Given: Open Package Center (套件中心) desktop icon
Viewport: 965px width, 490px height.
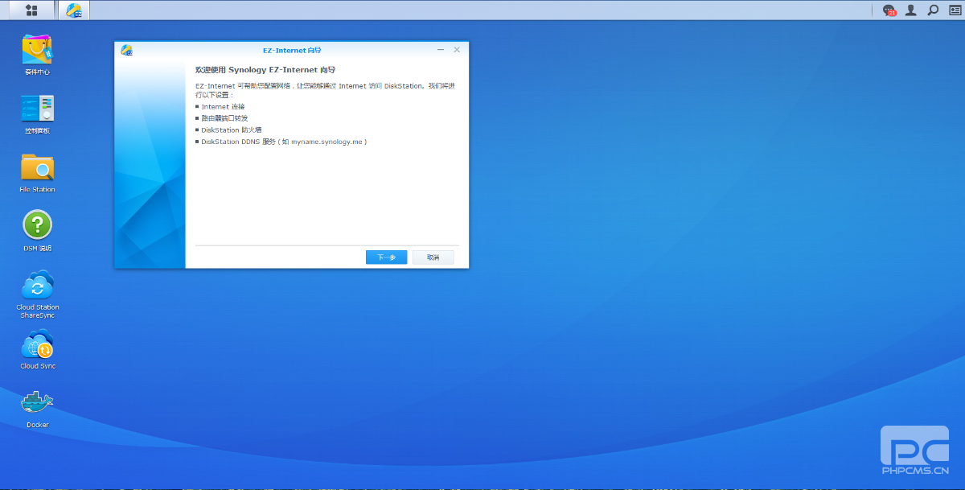Looking at the screenshot, I should coord(37,55).
